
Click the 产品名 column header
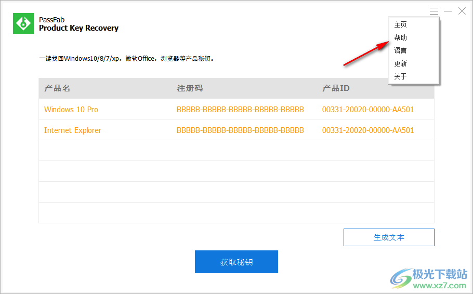[x=57, y=88]
